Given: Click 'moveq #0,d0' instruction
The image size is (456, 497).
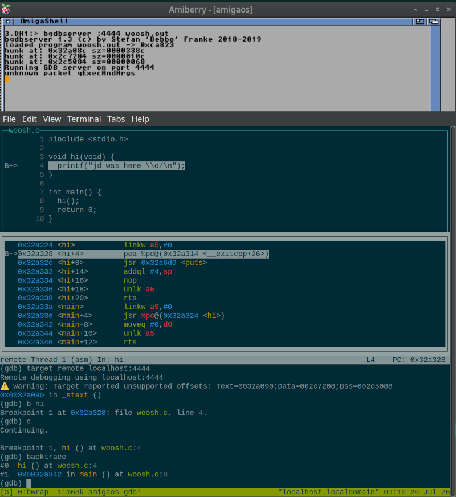Looking at the screenshot, I should 148,324.
